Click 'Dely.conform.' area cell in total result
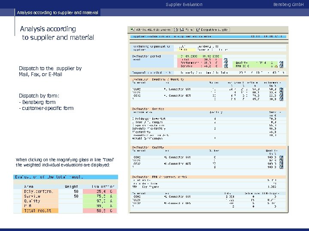This screenshot has width=309, height=231. click(x=40, y=192)
